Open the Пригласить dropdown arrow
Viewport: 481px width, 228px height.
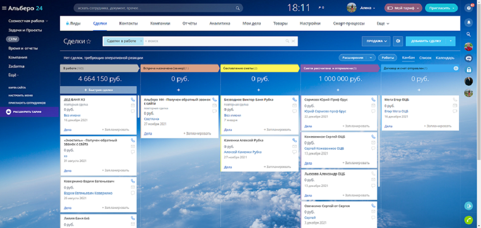(x=454, y=8)
